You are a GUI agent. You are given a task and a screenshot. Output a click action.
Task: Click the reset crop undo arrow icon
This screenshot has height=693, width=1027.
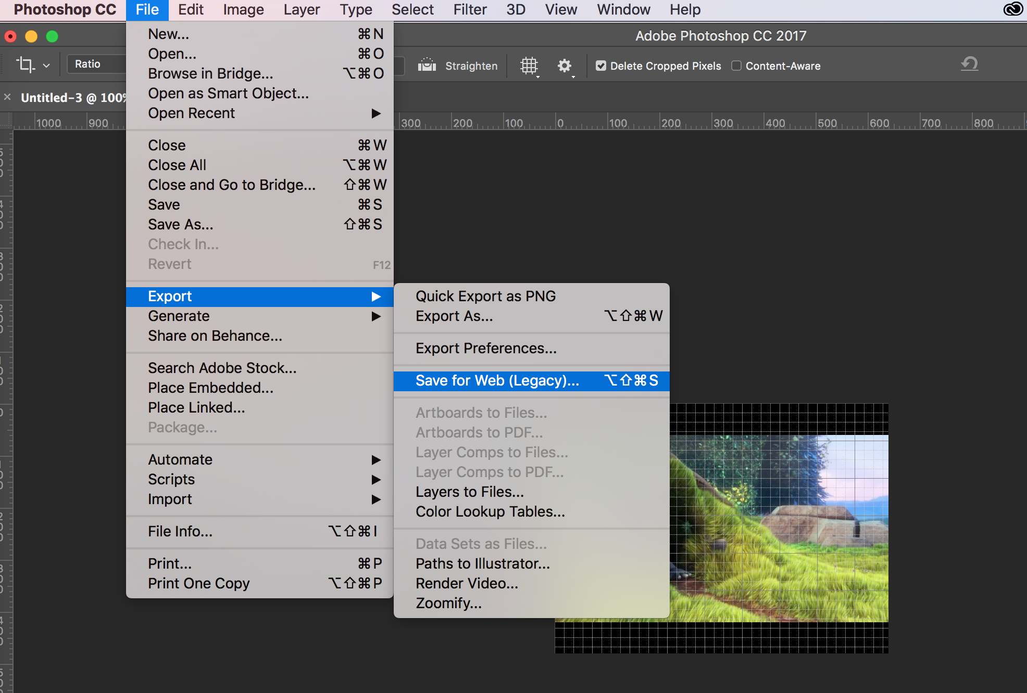pyautogui.click(x=969, y=64)
